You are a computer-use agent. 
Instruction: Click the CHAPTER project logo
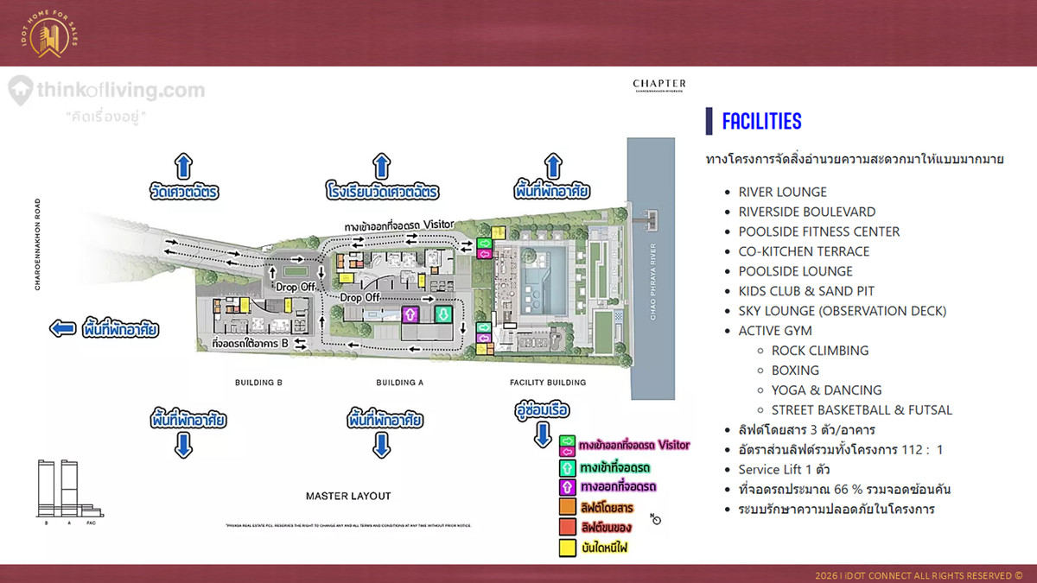point(659,85)
